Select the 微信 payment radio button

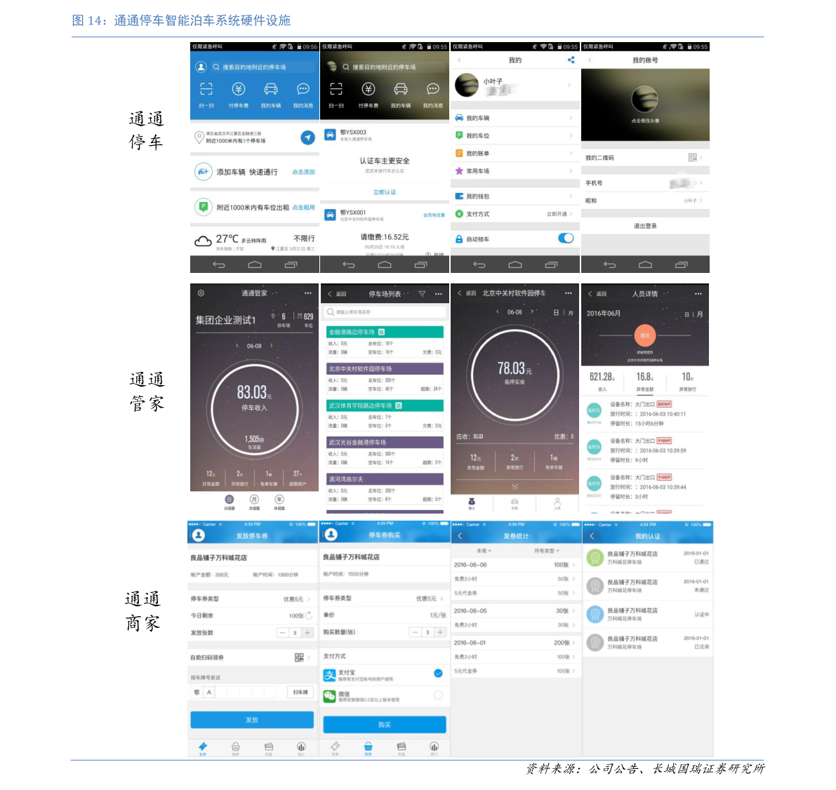[438, 695]
